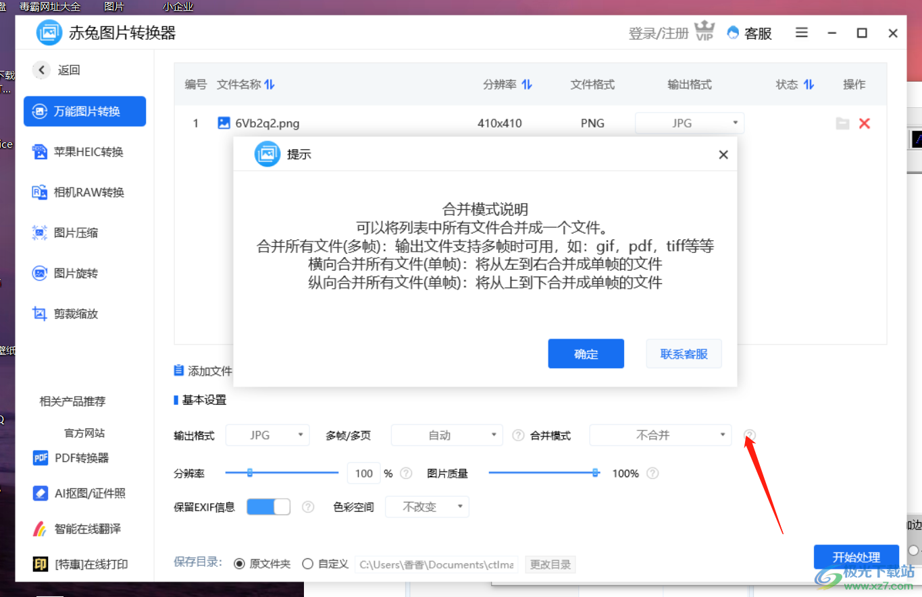922x597 pixels.
Task: Click the 小企业 desktop label
Action: [178, 6]
